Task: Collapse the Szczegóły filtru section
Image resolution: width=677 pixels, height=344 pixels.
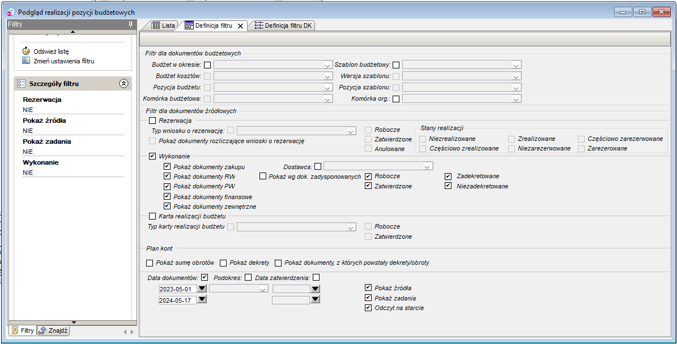Action: [x=124, y=84]
